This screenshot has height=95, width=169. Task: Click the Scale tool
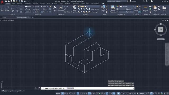[36, 12]
